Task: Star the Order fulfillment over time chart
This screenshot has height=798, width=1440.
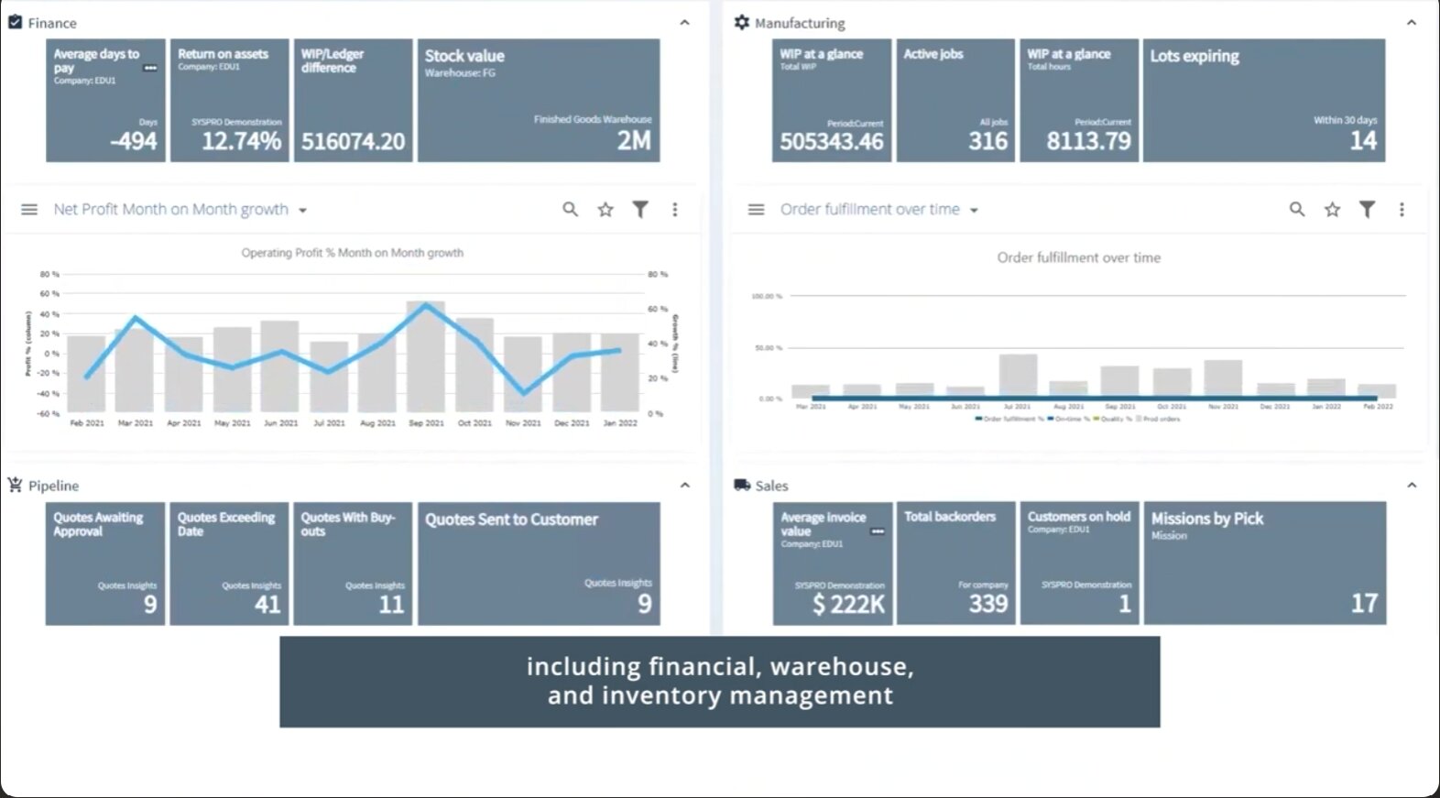Action: 1332,210
